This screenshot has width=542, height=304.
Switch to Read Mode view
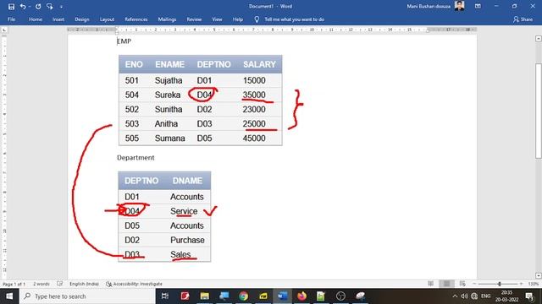pyautogui.click(x=431, y=284)
